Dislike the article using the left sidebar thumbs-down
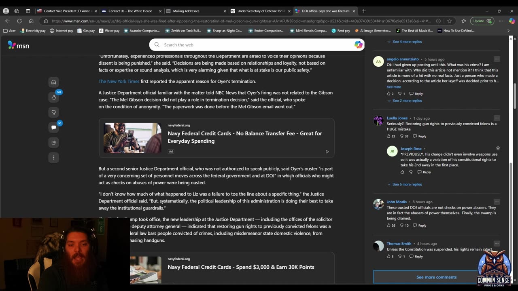The image size is (518, 291). tap(53, 112)
